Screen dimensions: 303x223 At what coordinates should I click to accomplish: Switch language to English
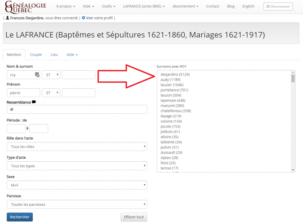248,7
